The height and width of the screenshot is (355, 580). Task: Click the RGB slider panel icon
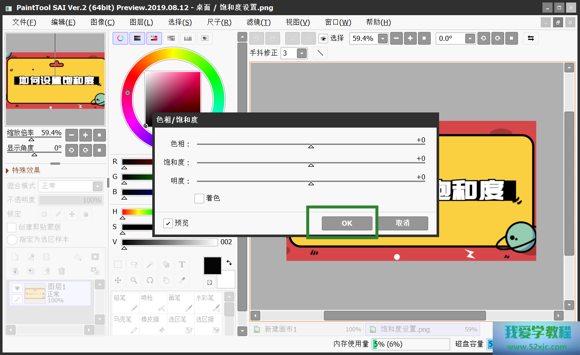point(137,38)
